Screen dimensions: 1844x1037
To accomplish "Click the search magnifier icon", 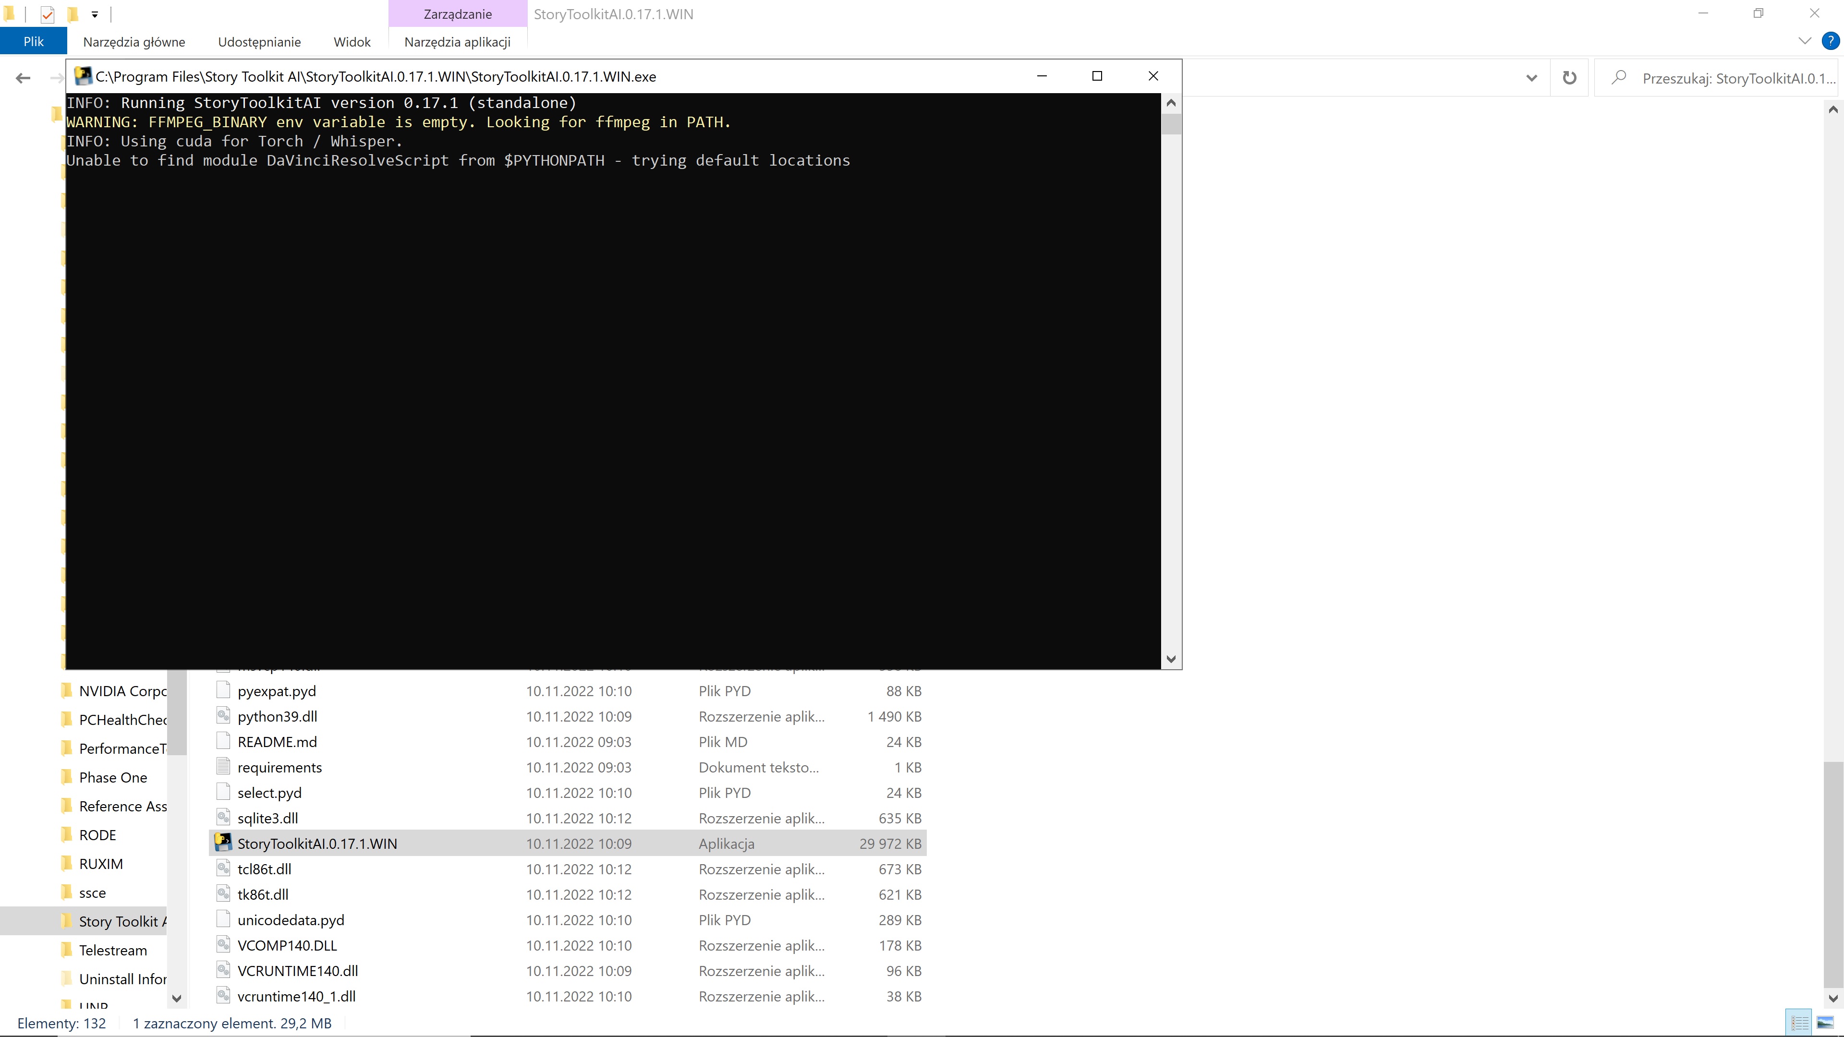I will [x=1618, y=77].
